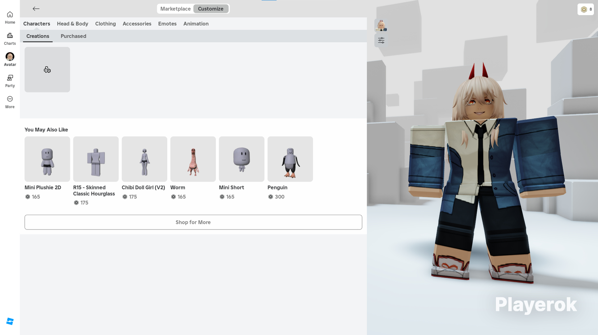Switch to Marketplace mode

(x=175, y=9)
